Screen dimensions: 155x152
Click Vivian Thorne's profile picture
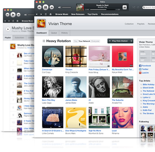(41, 23)
